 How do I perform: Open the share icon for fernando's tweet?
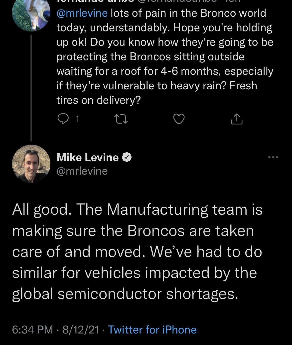coord(237,119)
